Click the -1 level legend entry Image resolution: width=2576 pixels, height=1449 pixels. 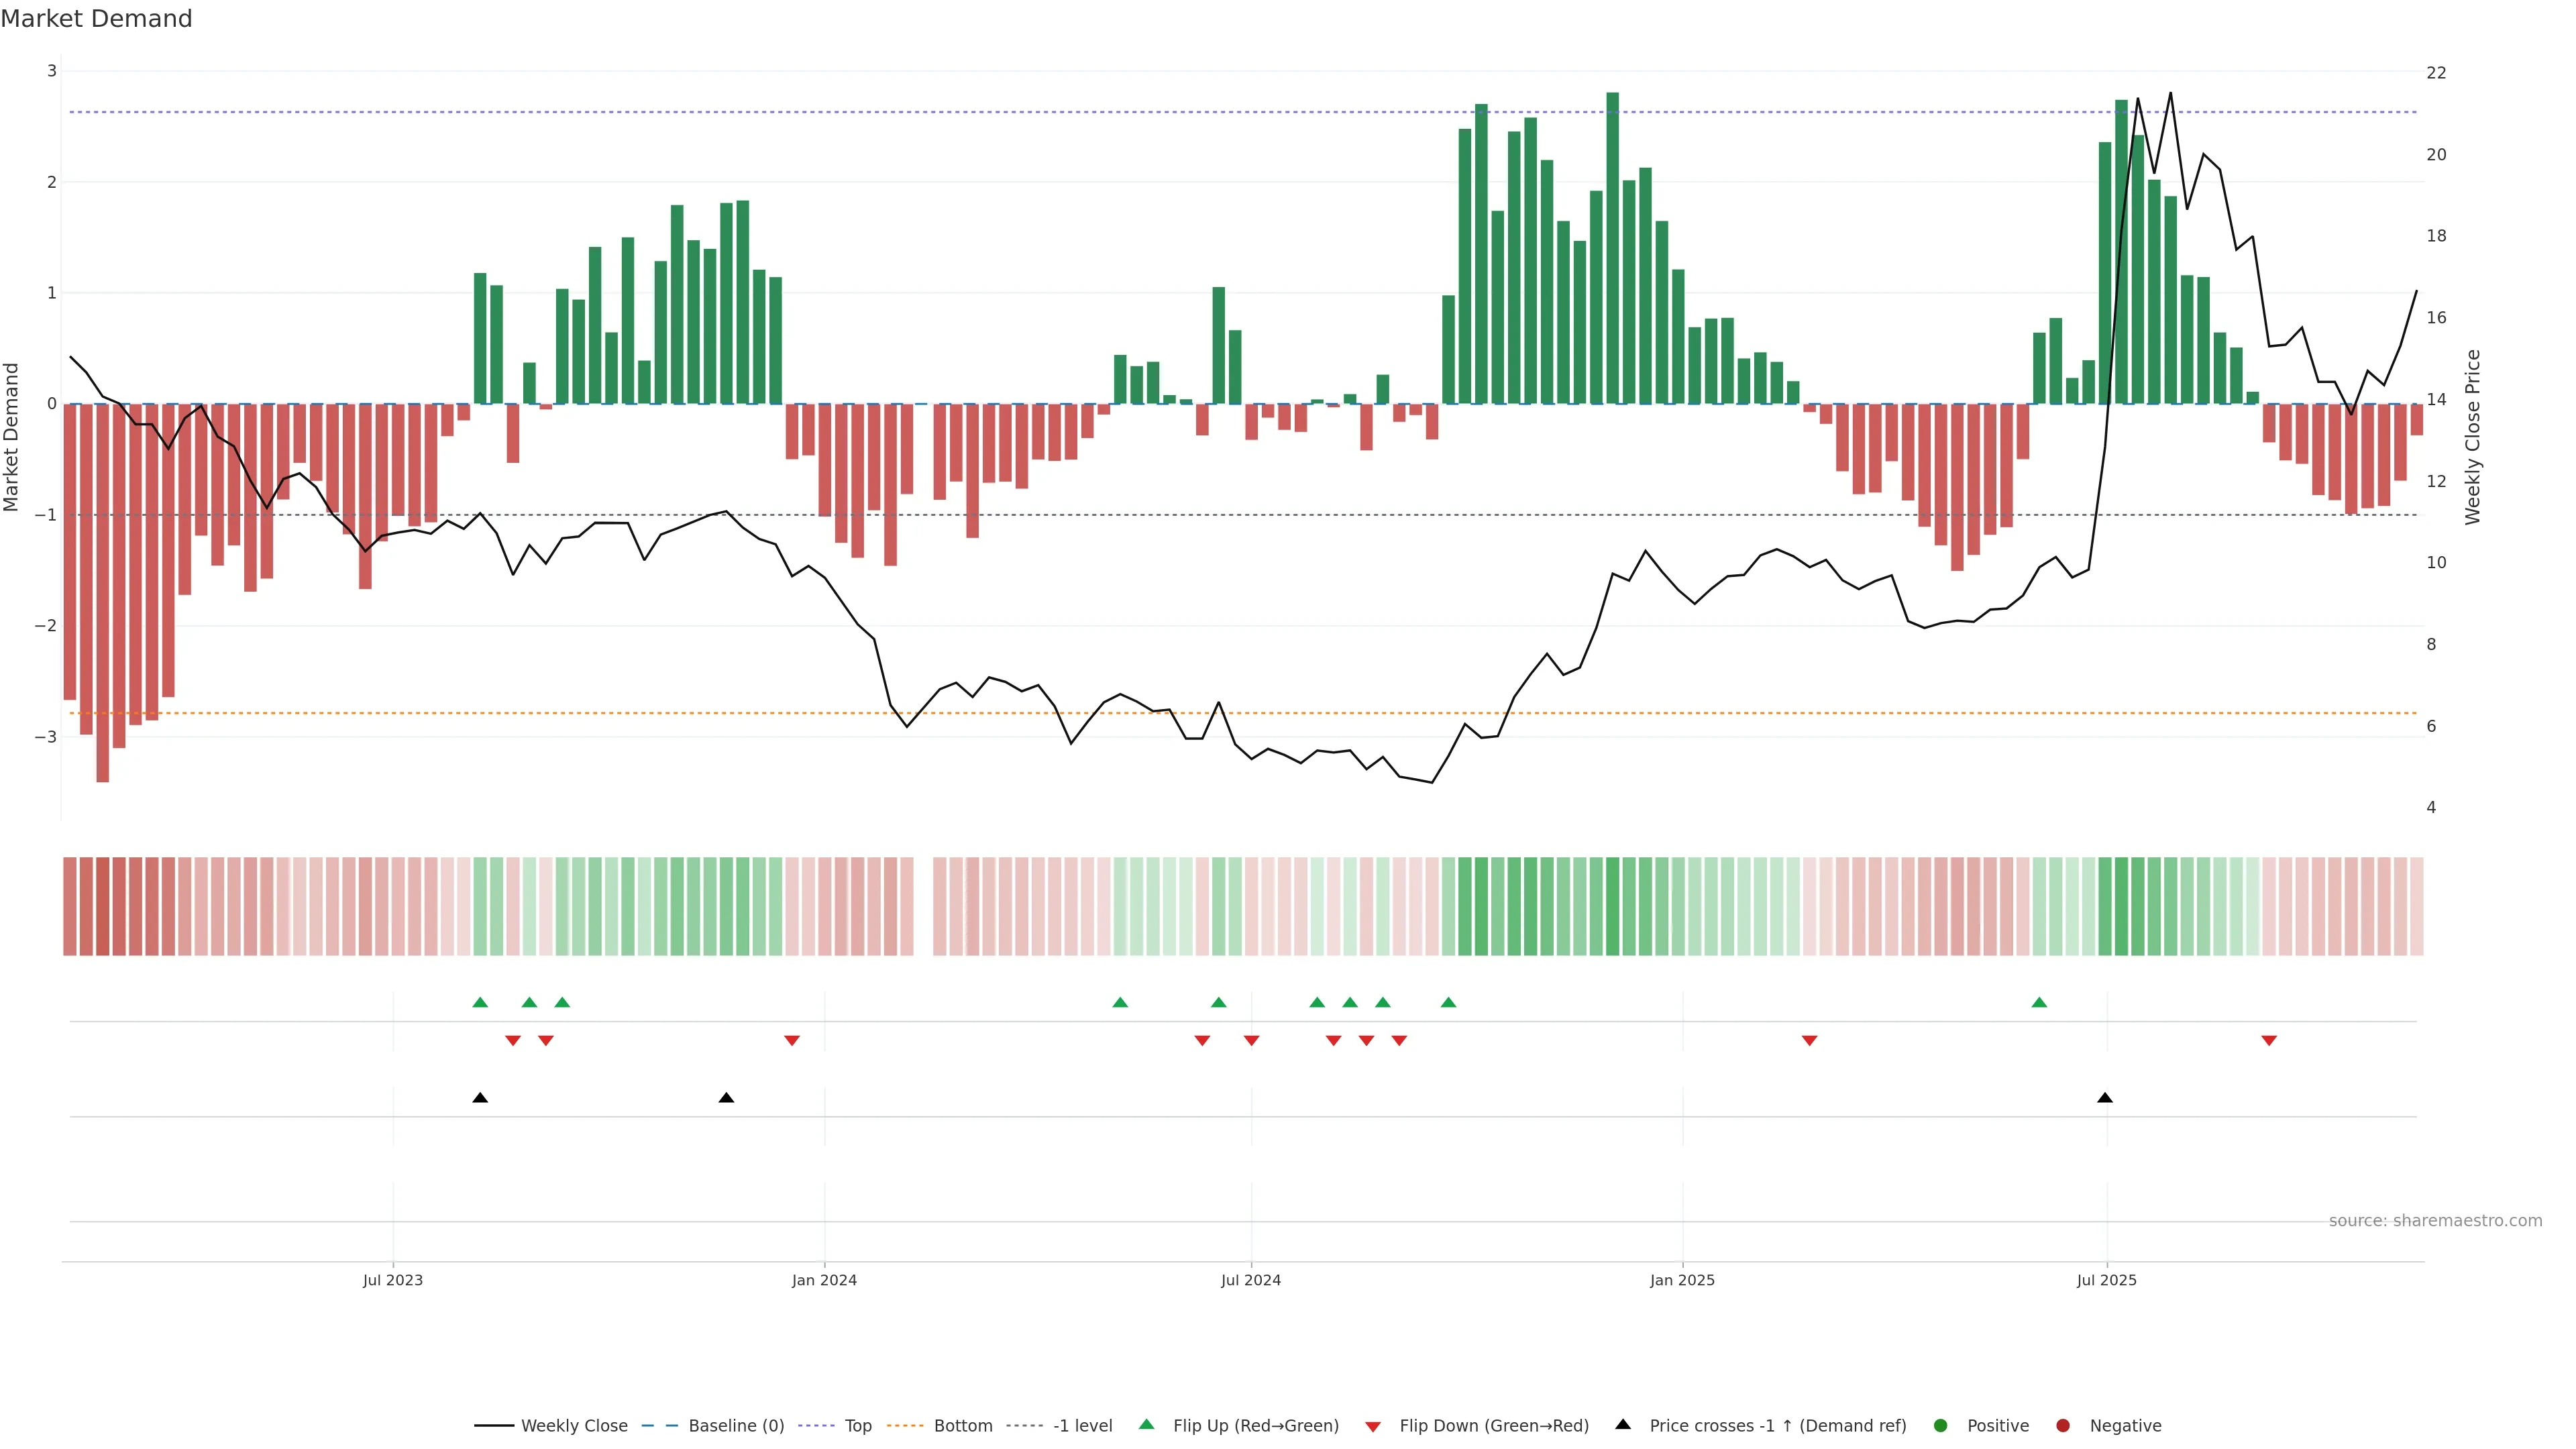point(1082,1425)
